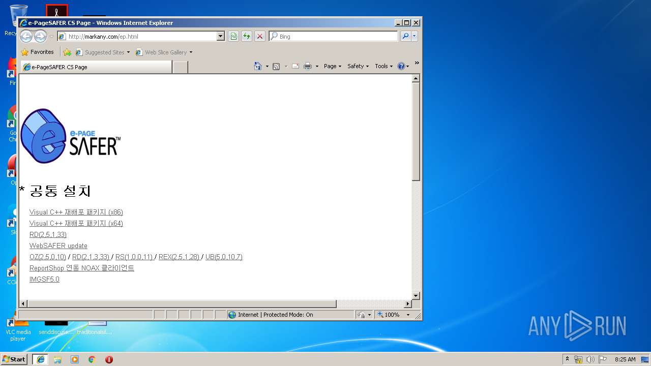Click the 8:25 AM system clock
The image size is (651, 366).
tap(625, 359)
